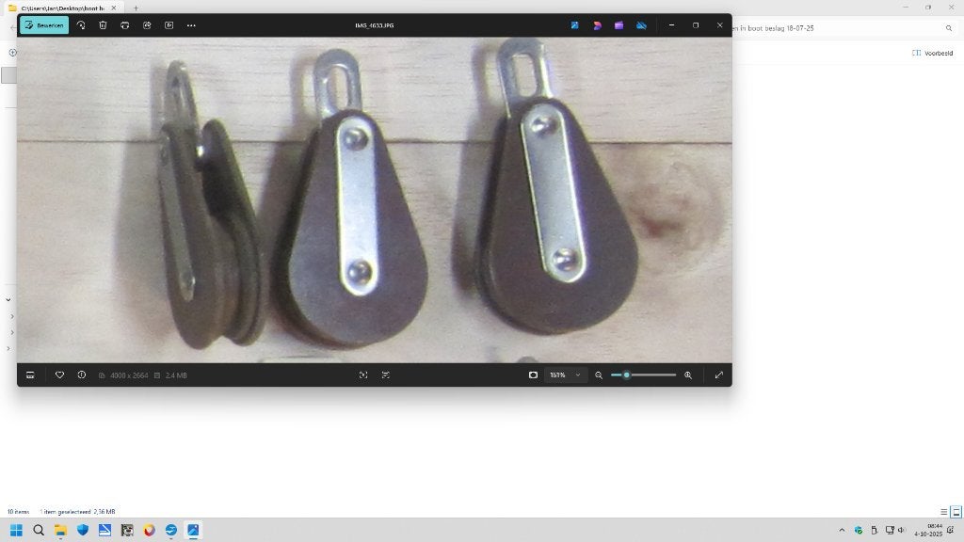Mark the photo as favorite with the heart
The height and width of the screenshot is (542, 964).
(59, 375)
